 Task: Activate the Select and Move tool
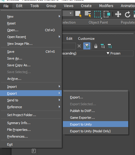[118, 14]
